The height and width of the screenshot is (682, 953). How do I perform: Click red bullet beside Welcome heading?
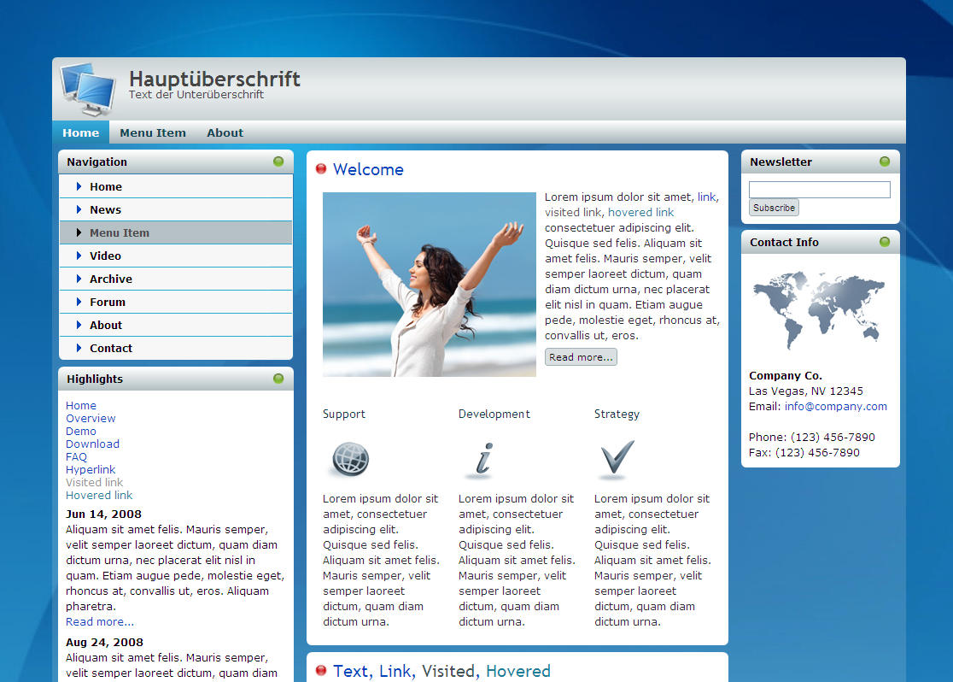(321, 168)
